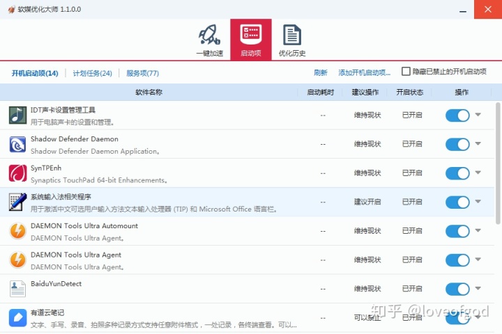The height and width of the screenshot is (334, 502).
Task: Click the IDT声卡设置管理工具 music icon
Action: [x=17, y=116]
